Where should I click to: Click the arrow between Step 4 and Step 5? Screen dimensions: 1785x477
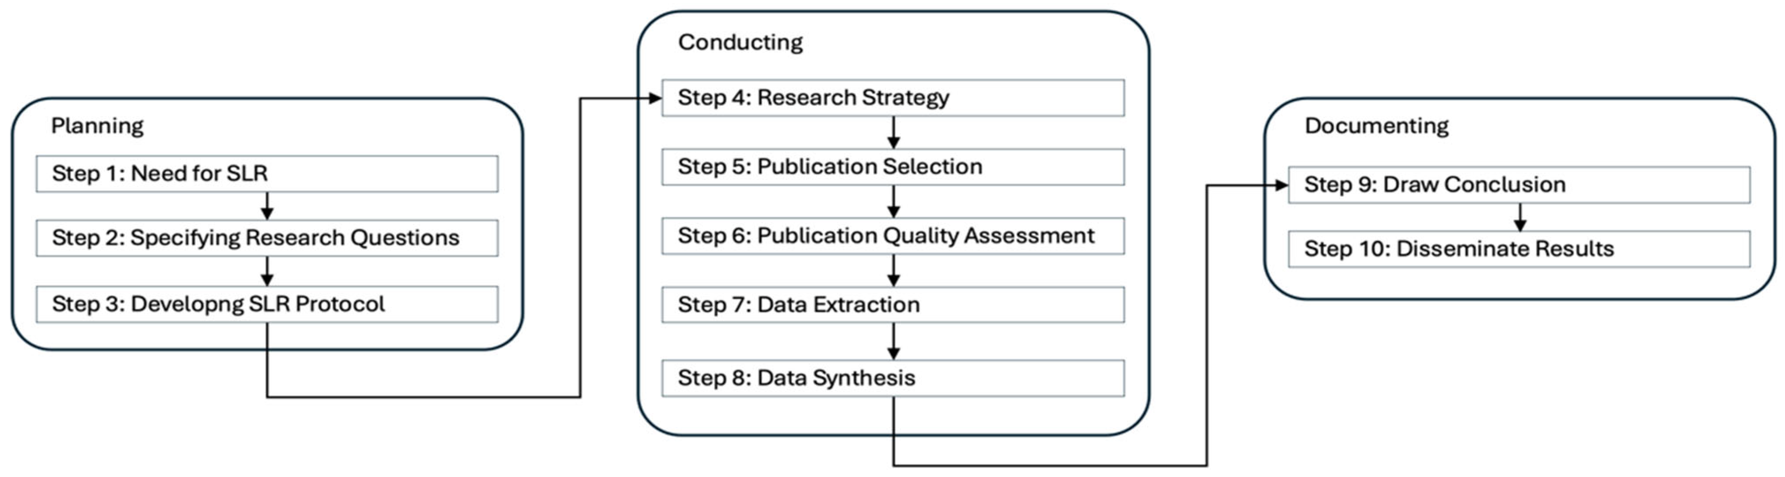(893, 132)
